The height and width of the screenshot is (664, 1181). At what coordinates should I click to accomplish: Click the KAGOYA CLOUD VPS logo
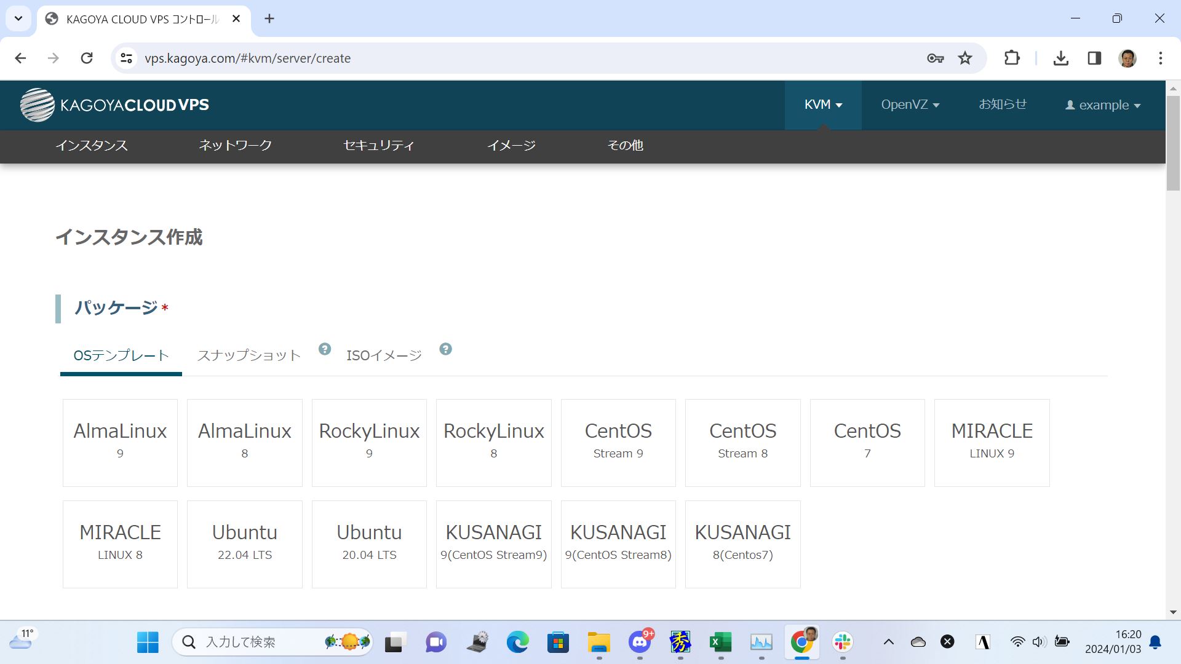114,105
